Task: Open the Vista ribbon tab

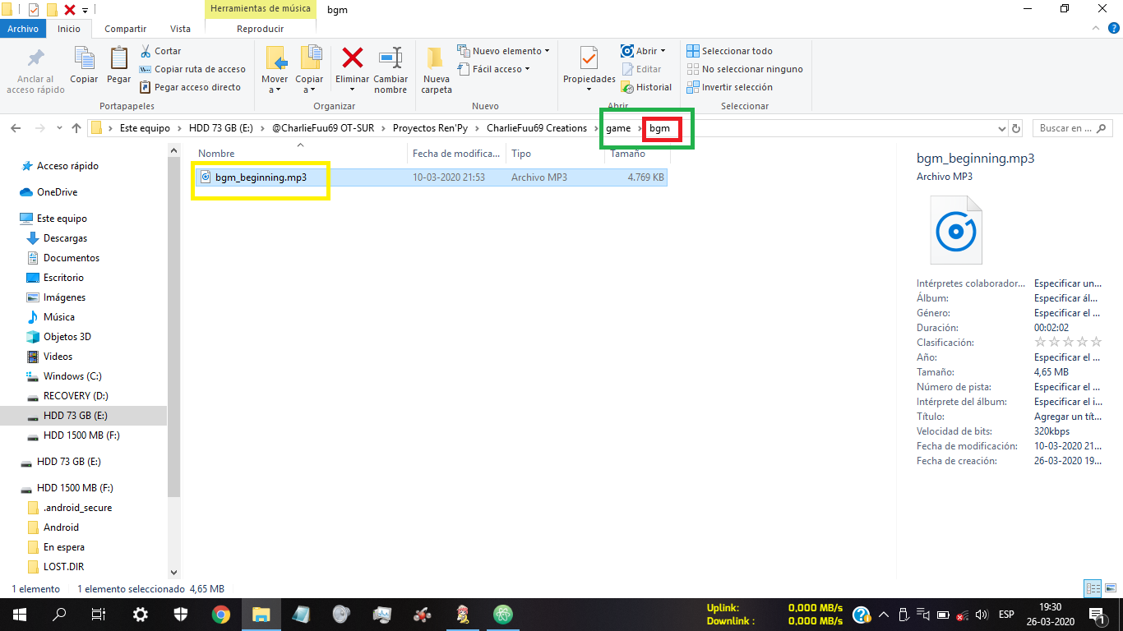Action: [180, 29]
